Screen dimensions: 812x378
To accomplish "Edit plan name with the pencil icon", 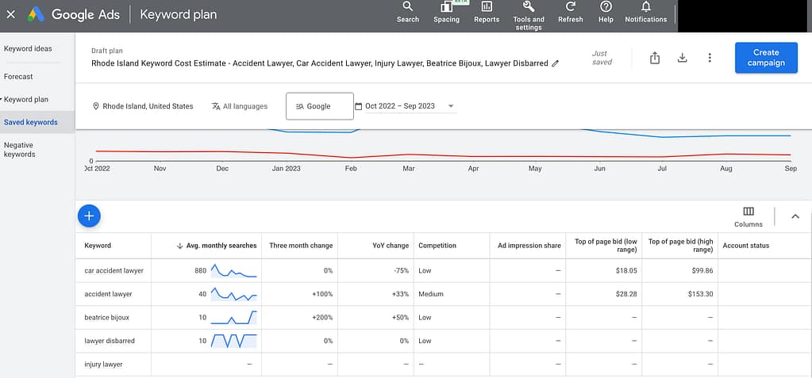I will click(556, 63).
